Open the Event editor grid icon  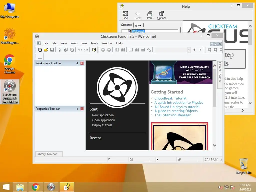point(137,50)
